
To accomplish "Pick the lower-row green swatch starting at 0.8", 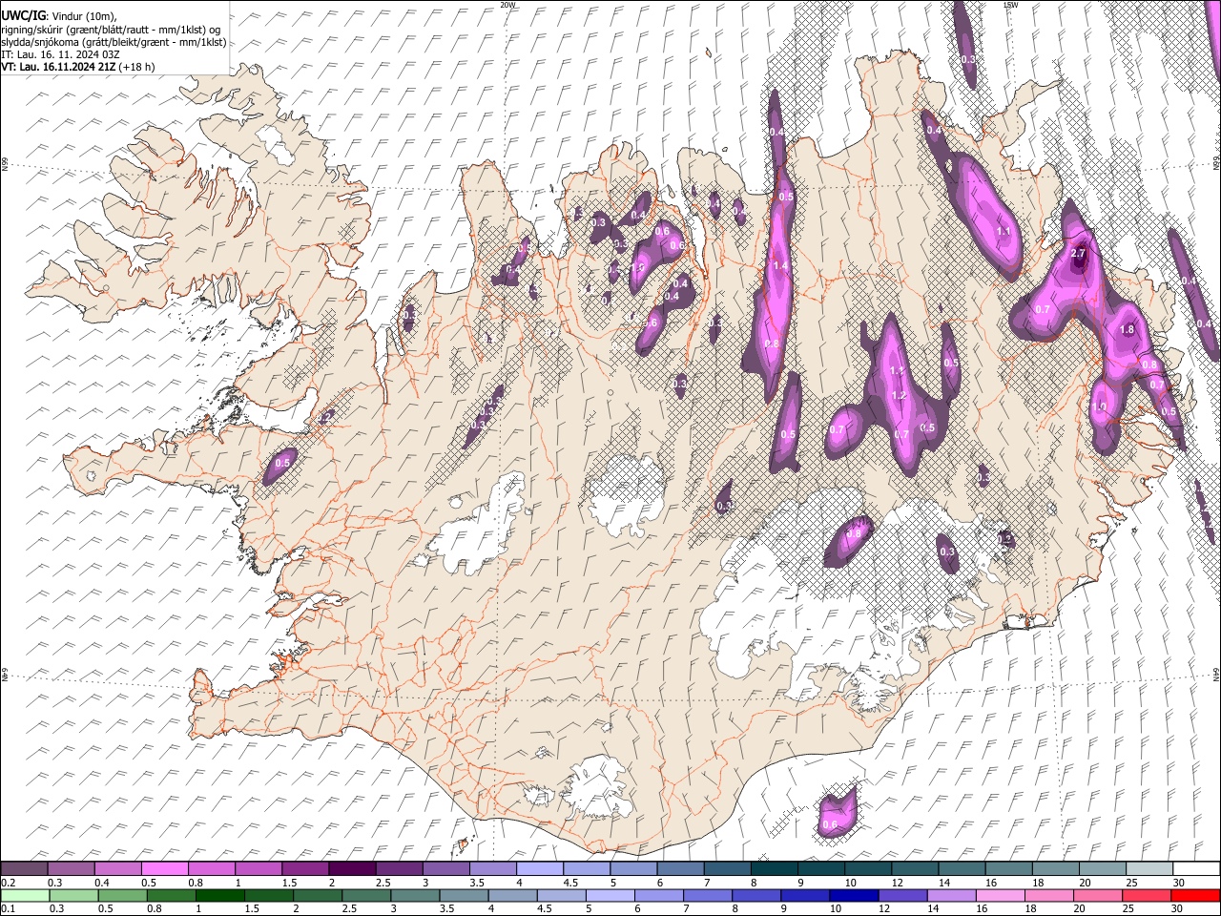I will tap(172, 895).
